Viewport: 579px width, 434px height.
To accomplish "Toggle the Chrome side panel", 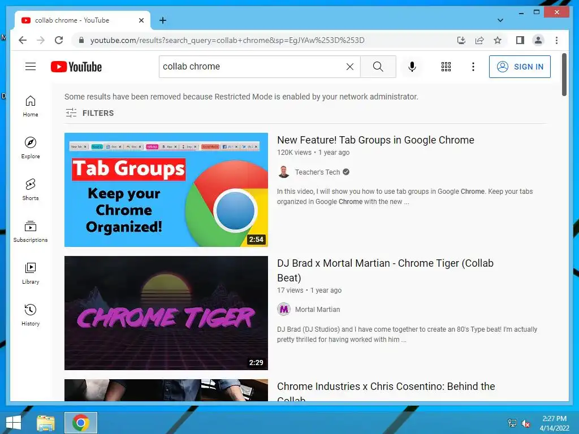I will coord(520,40).
